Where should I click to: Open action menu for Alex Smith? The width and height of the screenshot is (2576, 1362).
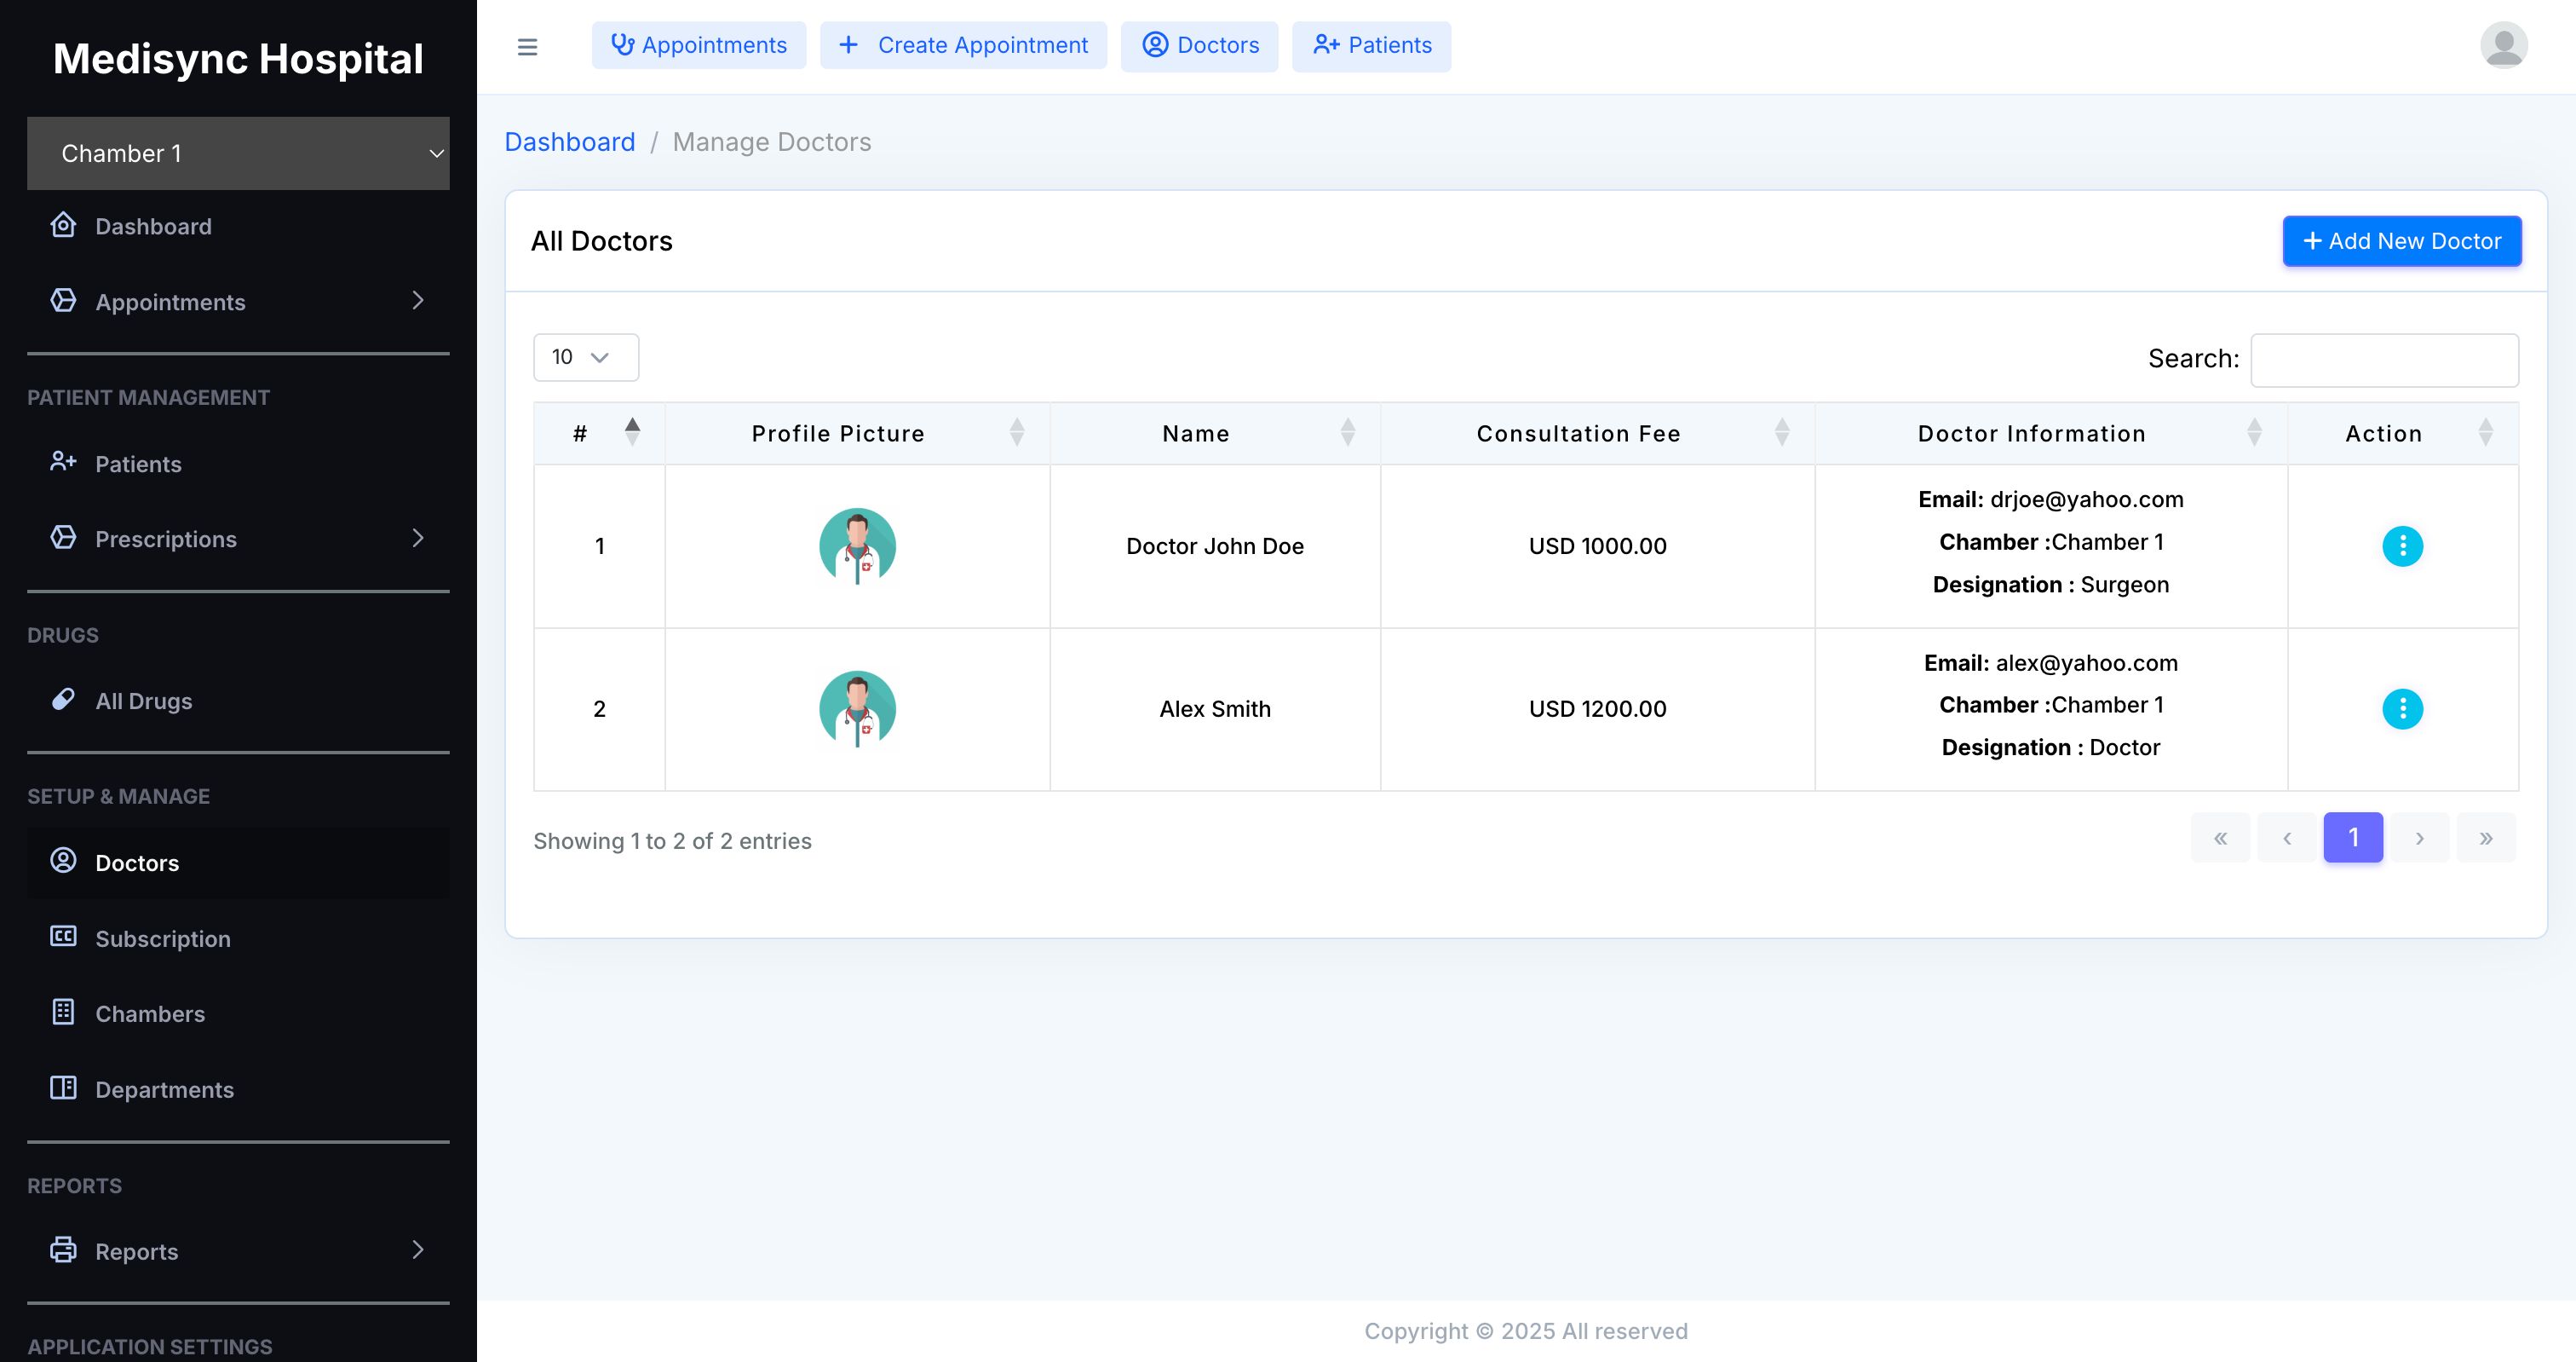click(x=2402, y=709)
